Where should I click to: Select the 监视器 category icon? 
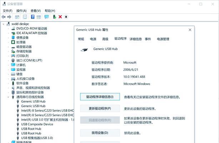click(13, 69)
